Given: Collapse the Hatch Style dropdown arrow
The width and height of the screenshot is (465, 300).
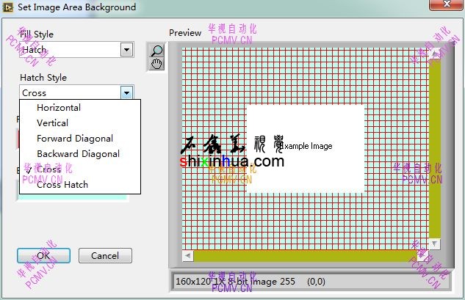Looking at the screenshot, I should tap(126, 93).
